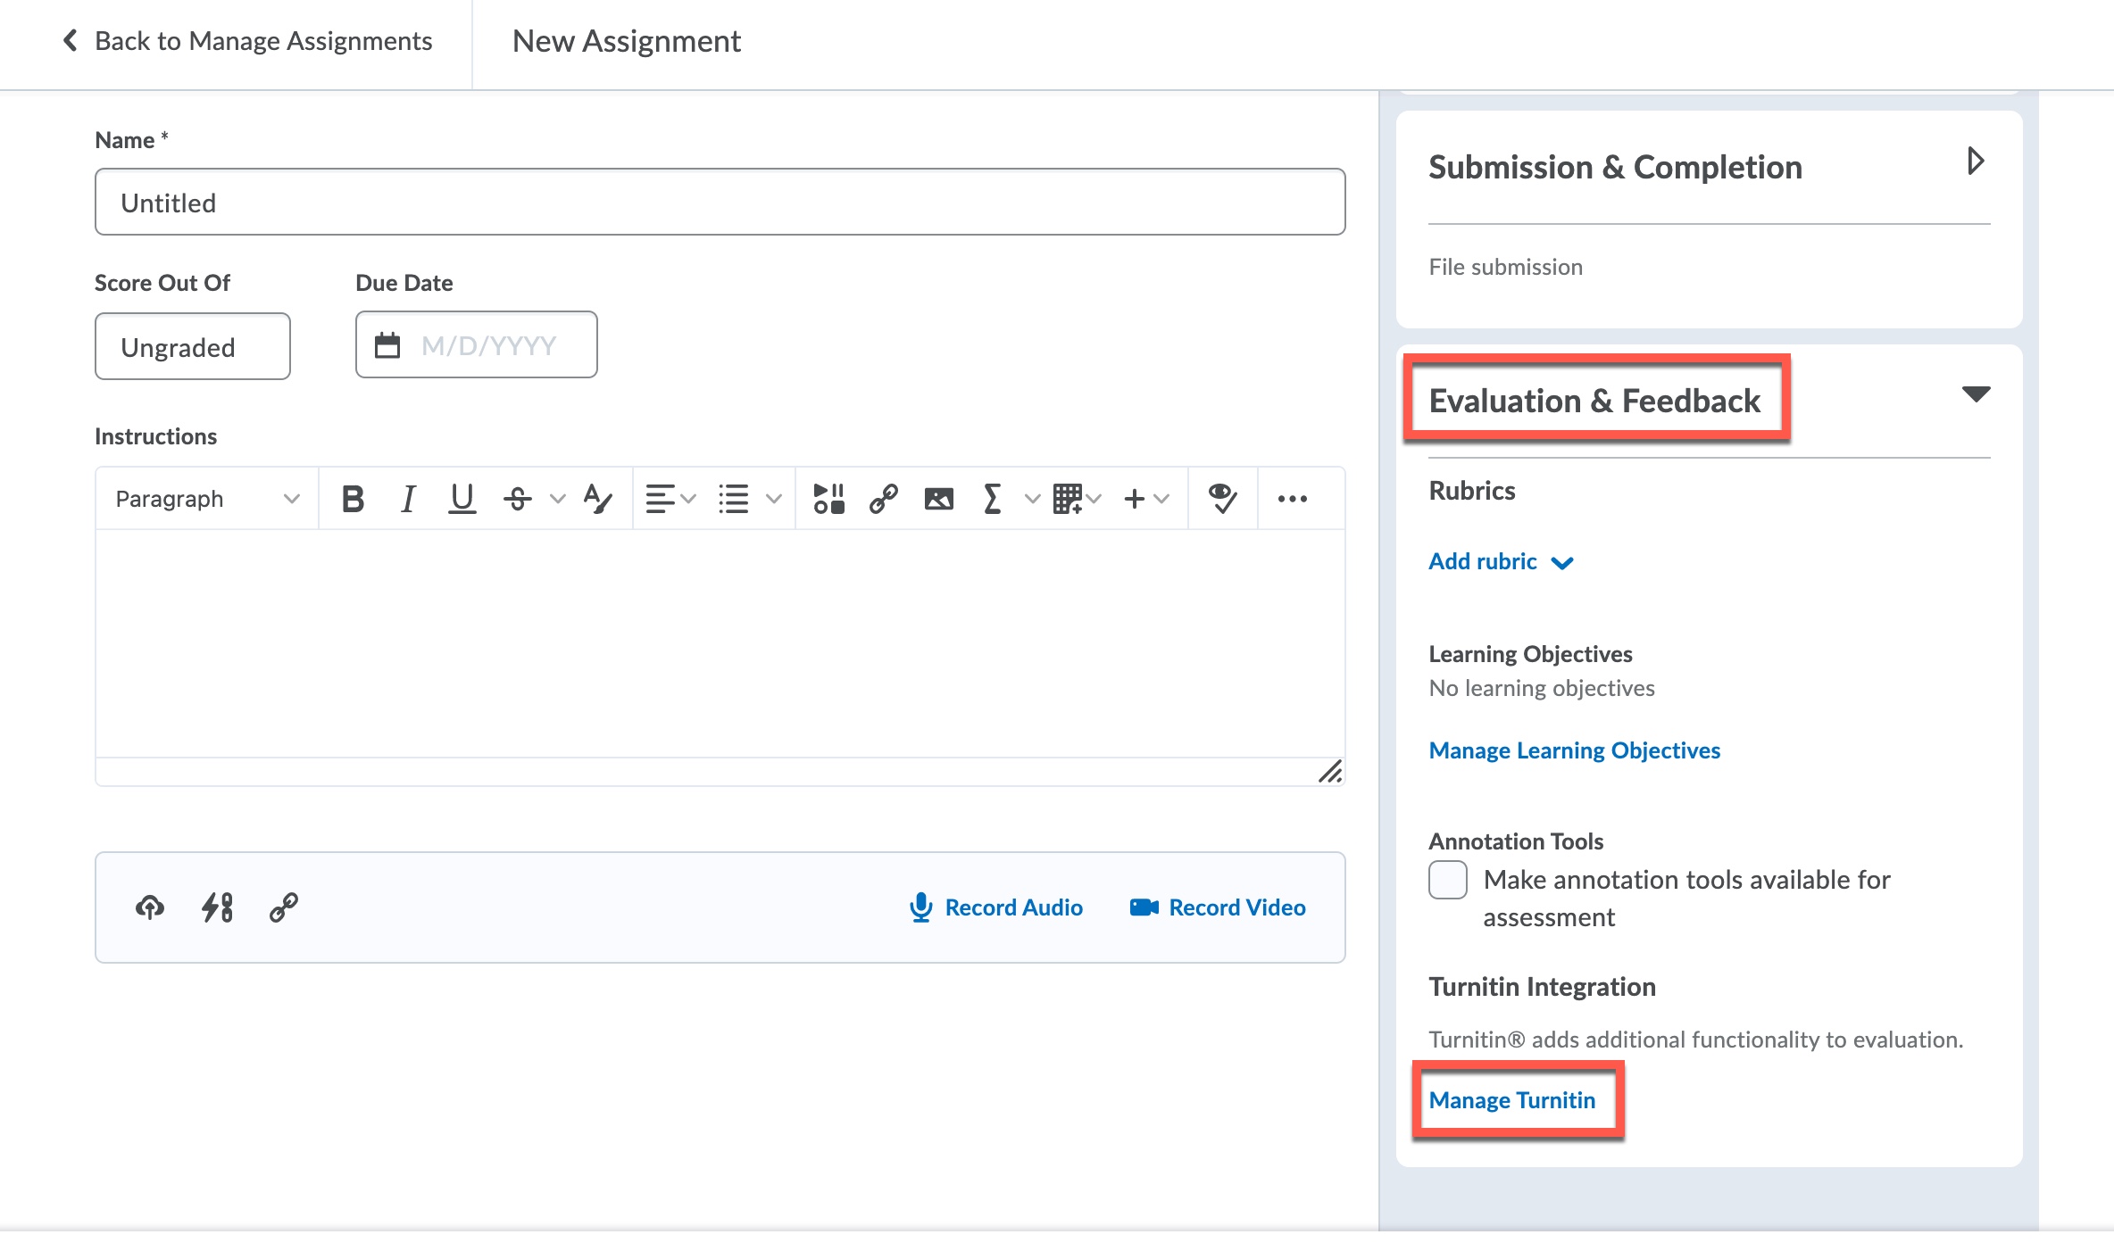Click the Name field containing Untitled
Image resolution: width=2114 pixels, height=1251 pixels.
[720, 202]
